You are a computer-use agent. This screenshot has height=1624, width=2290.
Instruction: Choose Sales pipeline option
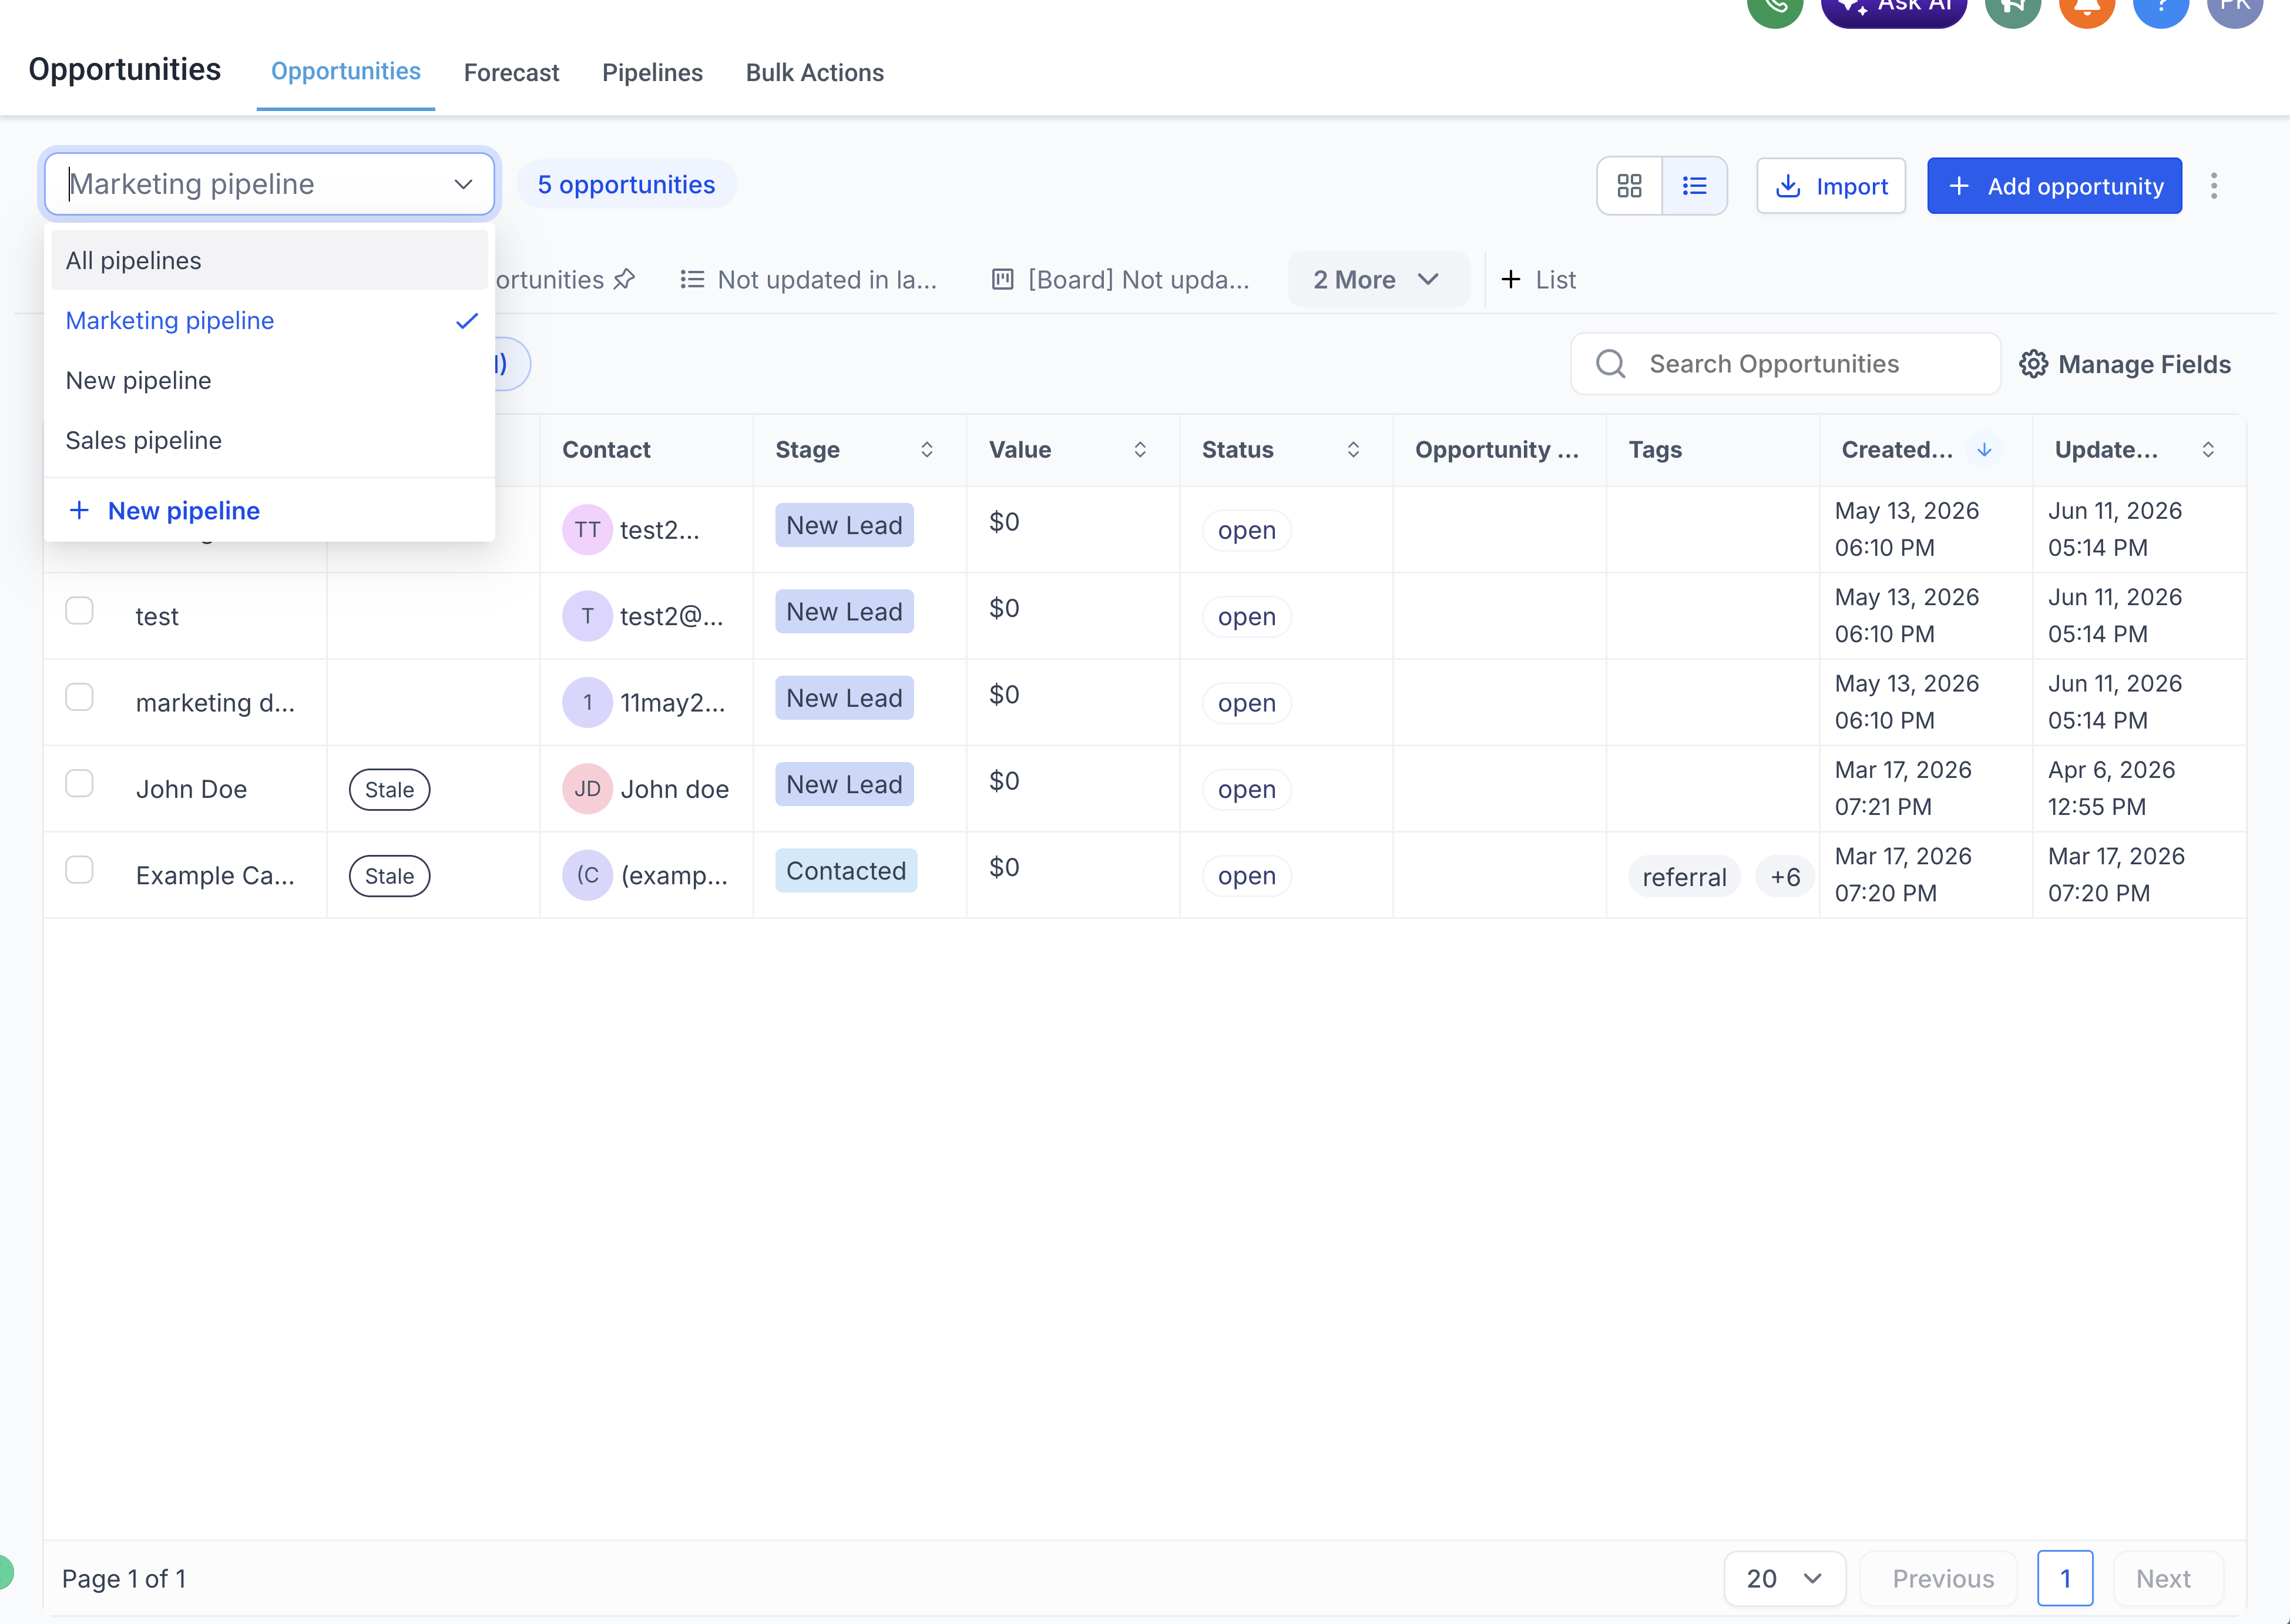click(x=269, y=440)
